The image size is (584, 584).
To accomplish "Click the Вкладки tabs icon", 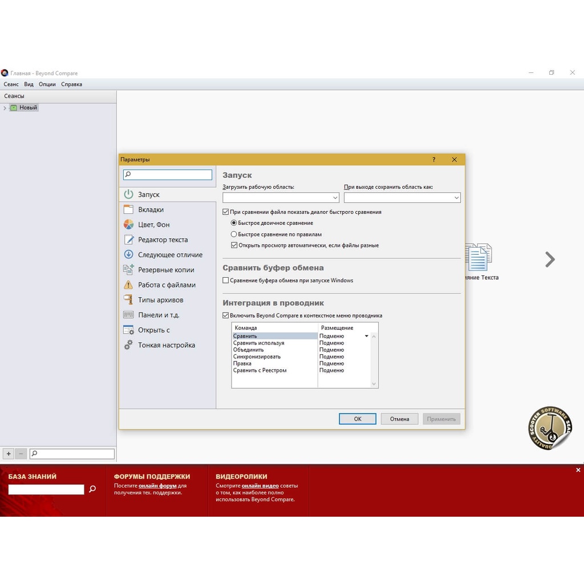I will tap(129, 209).
